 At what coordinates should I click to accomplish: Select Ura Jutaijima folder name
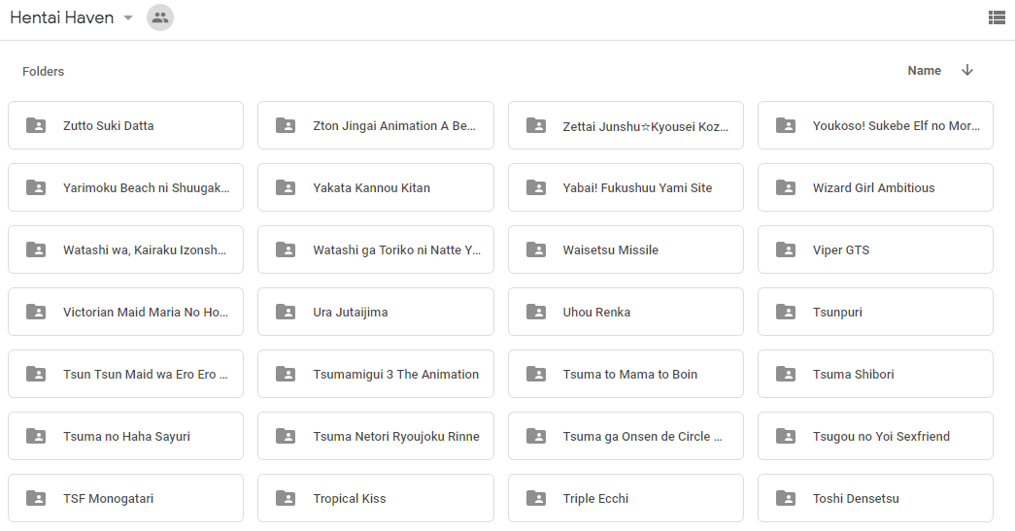351,313
